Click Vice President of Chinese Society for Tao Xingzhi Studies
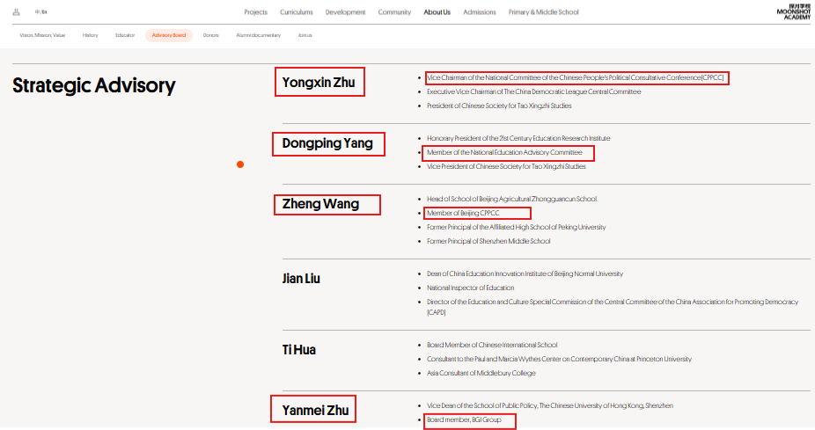 (506, 167)
